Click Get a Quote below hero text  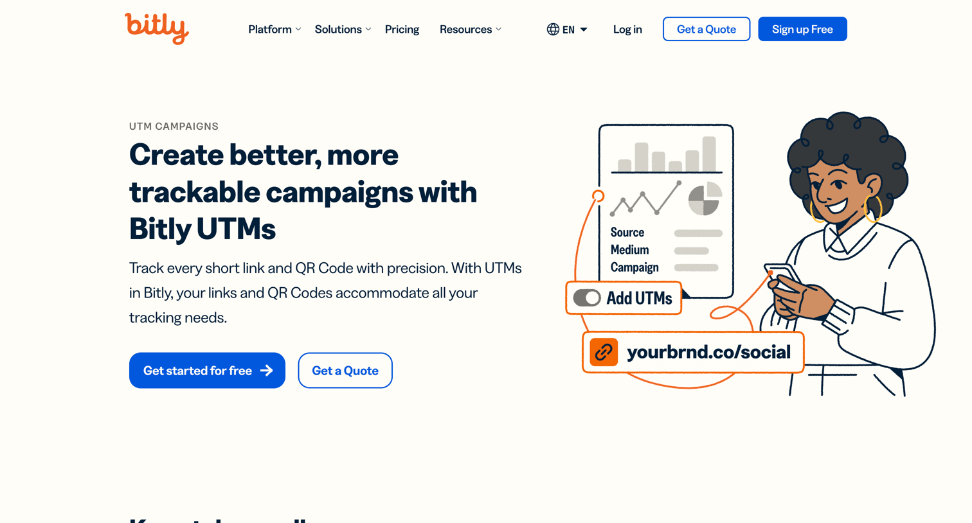(345, 370)
